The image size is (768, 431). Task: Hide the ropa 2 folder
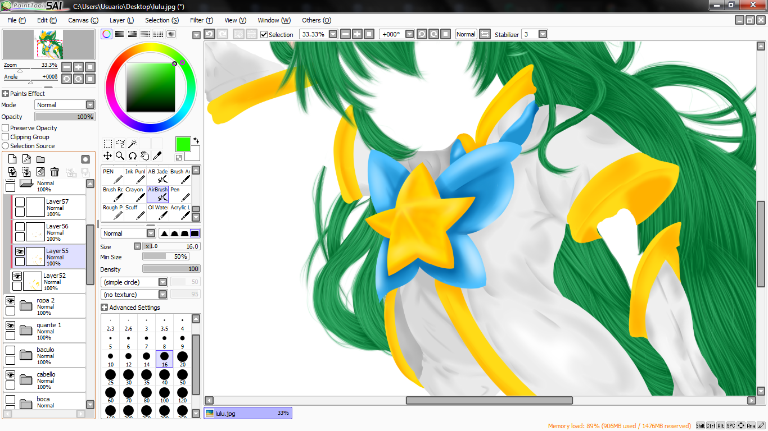[10, 301]
